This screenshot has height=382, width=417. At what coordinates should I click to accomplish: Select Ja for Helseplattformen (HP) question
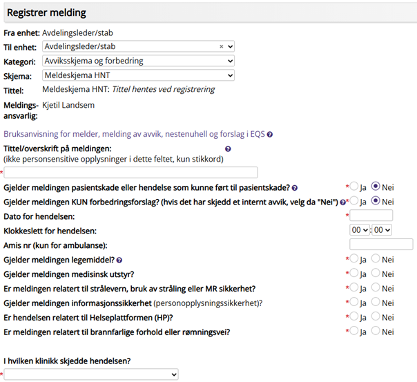point(353,316)
